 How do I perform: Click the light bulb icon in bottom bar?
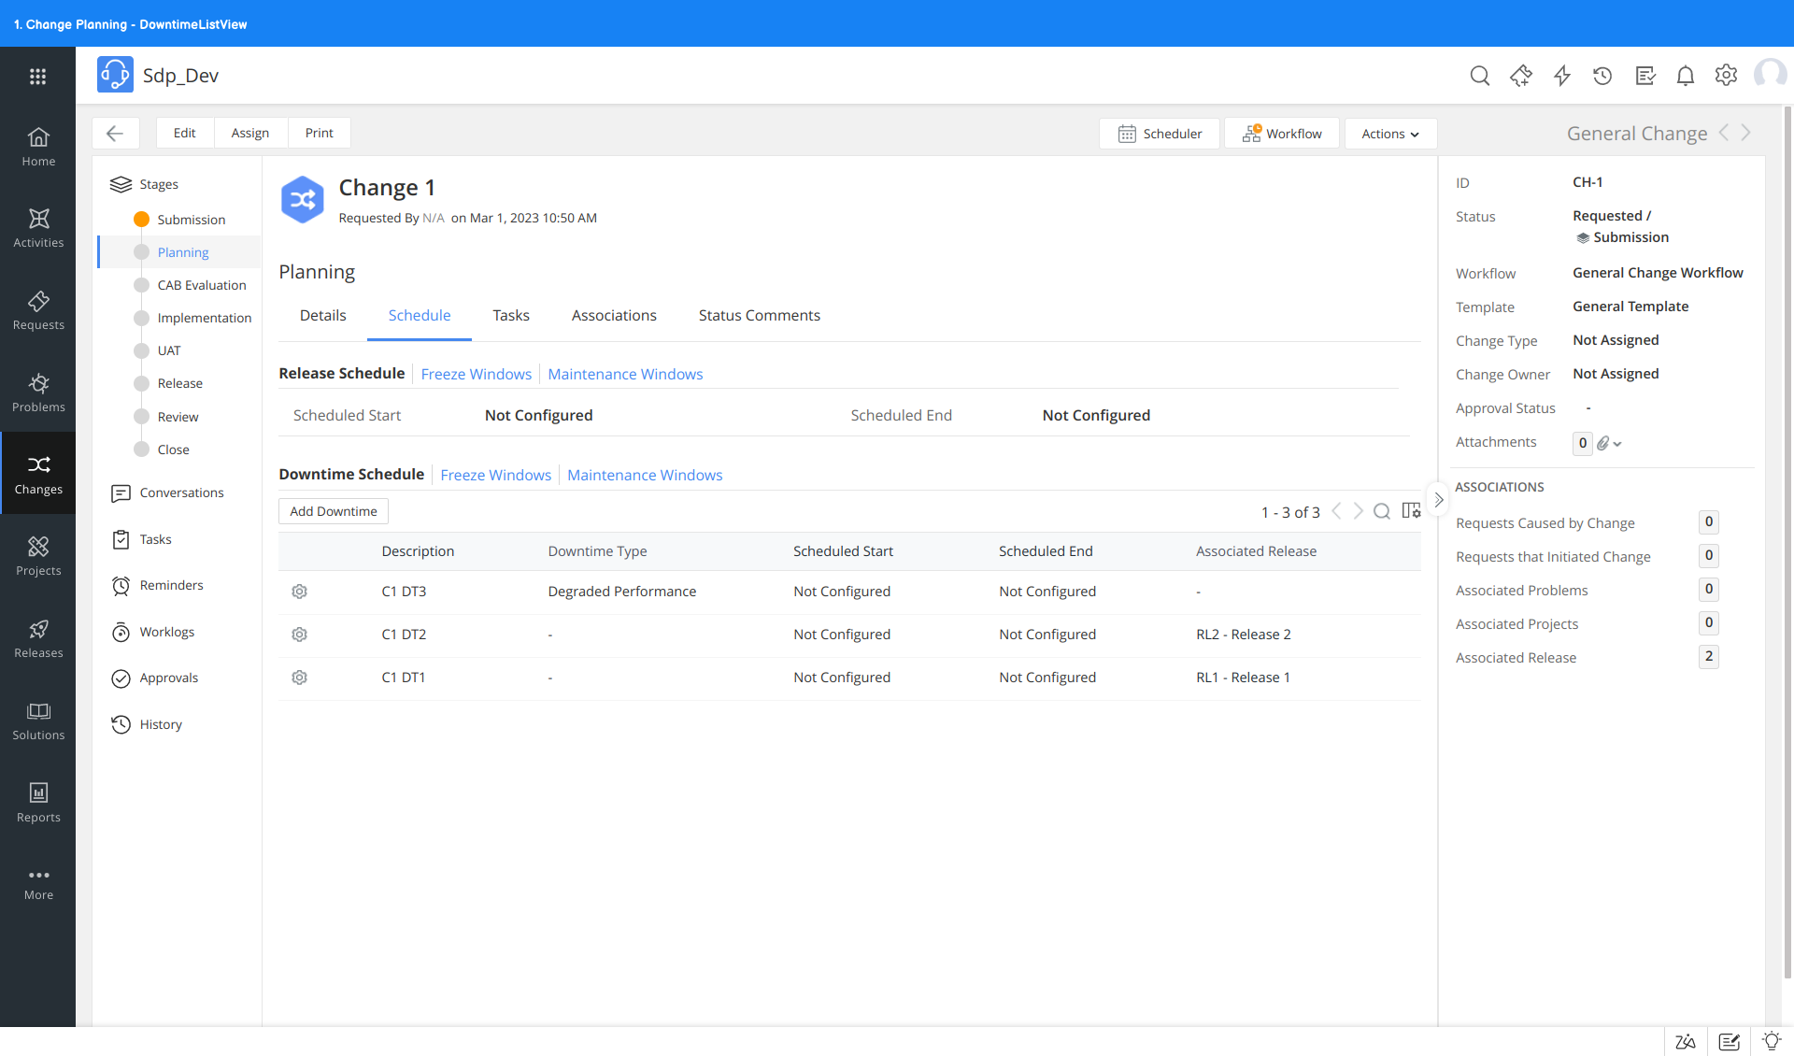pos(1771,1041)
